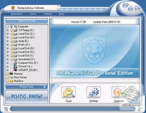Open the Settings menu in menu bar

click(x=48, y=14)
